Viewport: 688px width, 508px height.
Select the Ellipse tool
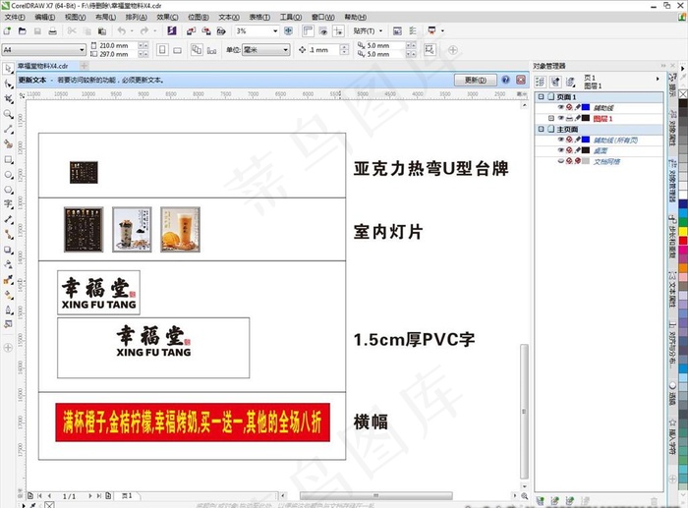8,175
